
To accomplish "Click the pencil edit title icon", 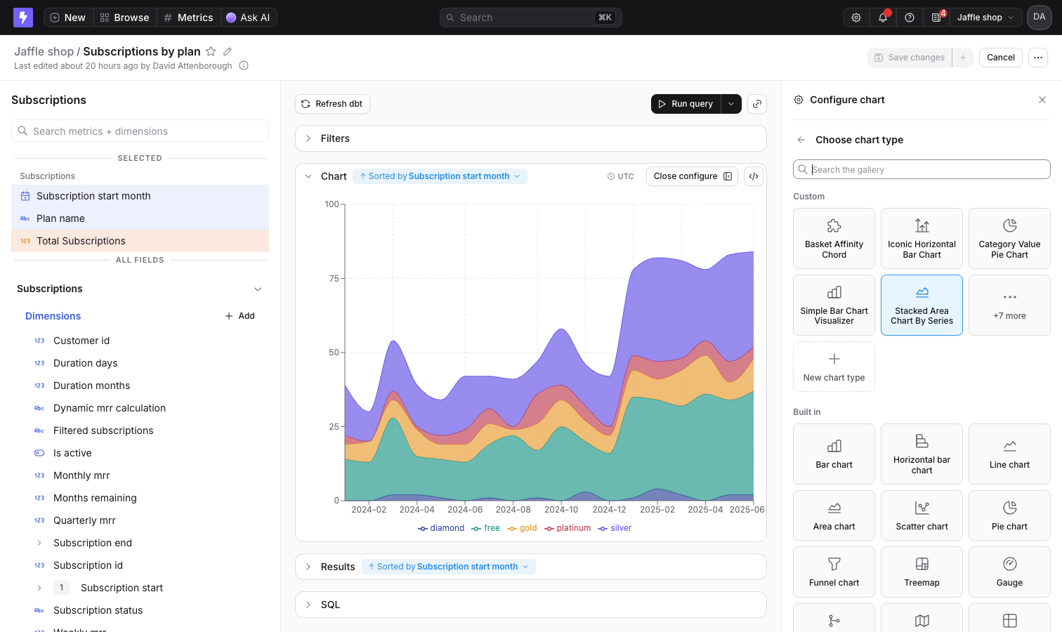I will pyautogui.click(x=228, y=51).
